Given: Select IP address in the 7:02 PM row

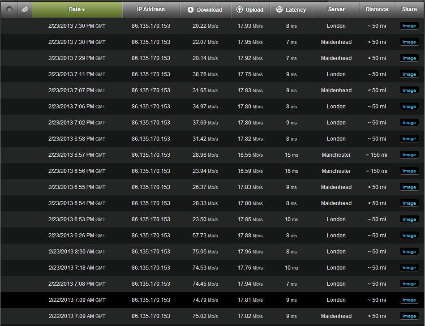Looking at the screenshot, I should click(x=151, y=123).
